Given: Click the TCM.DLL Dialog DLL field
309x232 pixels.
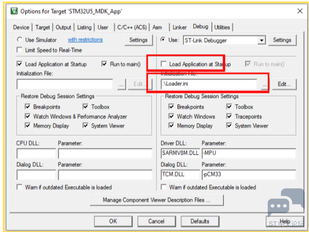Looking at the screenshot, I should [180, 175].
